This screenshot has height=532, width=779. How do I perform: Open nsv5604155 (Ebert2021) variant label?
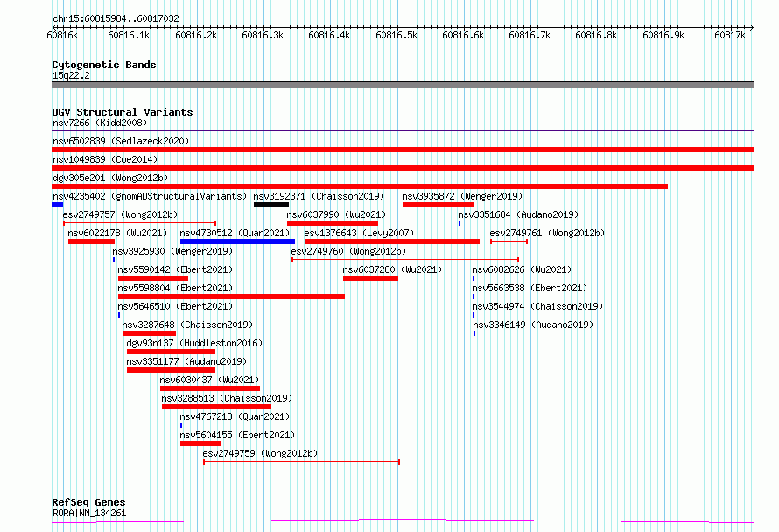(237, 435)
